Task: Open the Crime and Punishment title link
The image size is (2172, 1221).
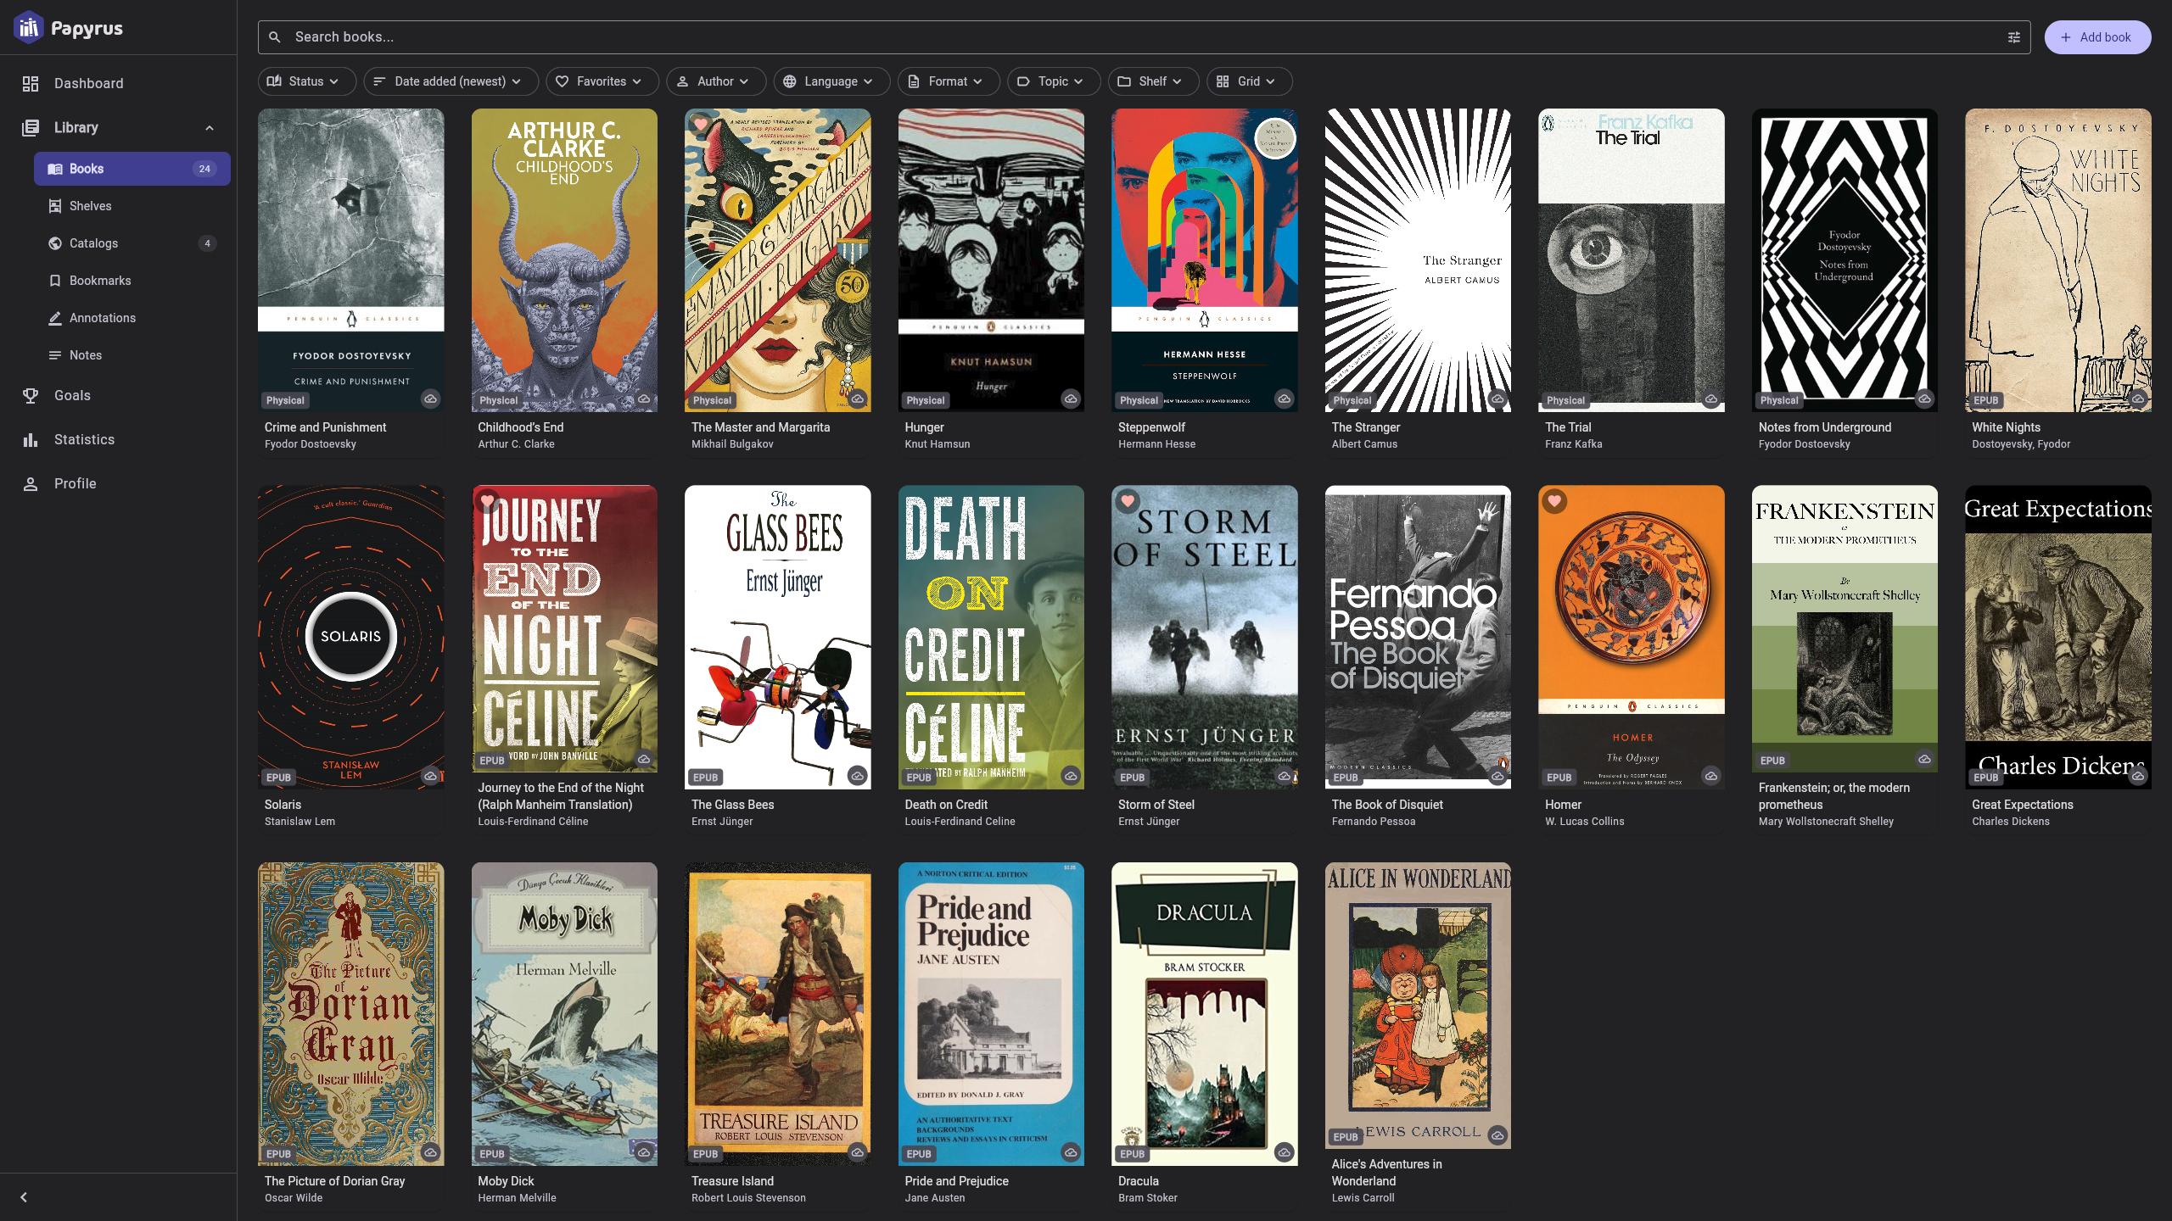Action: click(x=325, y=427)
